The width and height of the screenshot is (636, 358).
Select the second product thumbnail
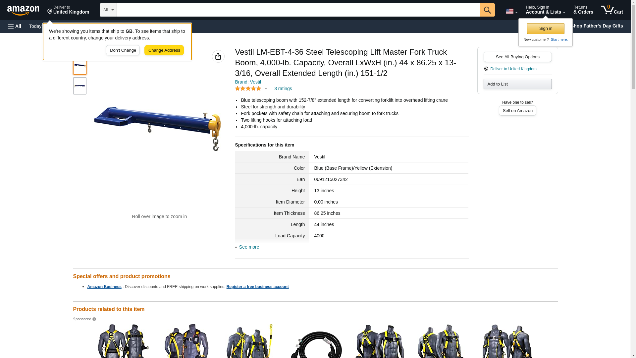[x=80, y=86]
